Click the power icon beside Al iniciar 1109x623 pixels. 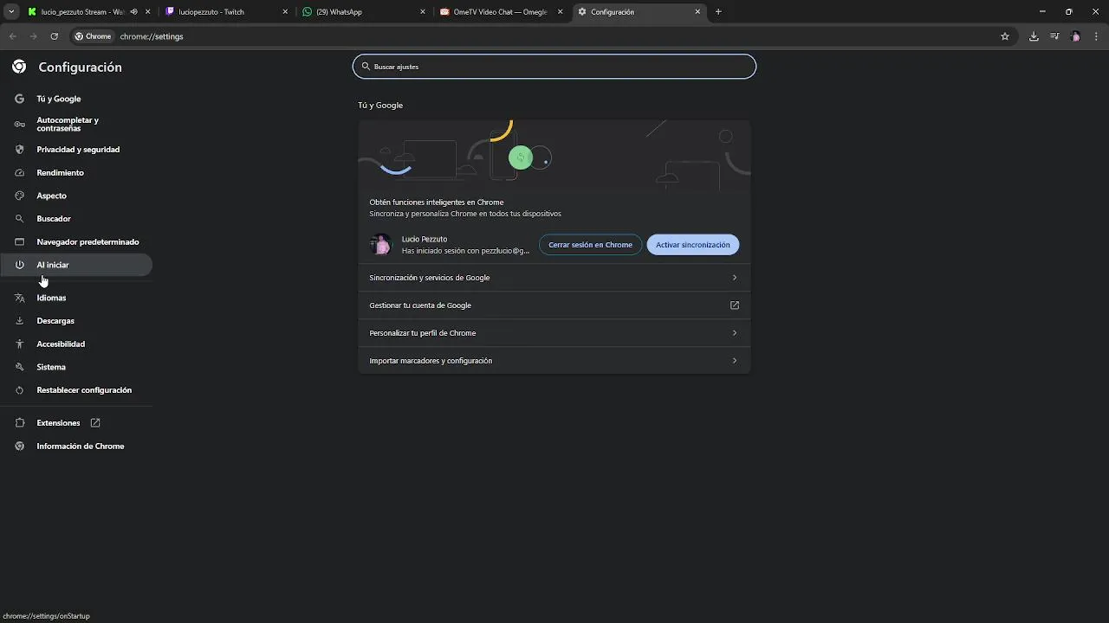point(19,265)
